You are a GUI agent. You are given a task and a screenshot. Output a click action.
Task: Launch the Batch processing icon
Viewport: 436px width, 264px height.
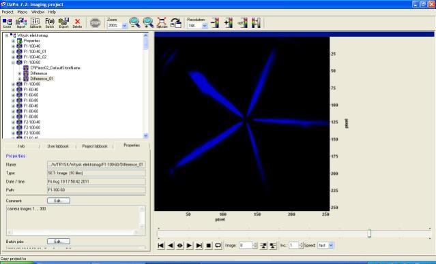[50, 23]
